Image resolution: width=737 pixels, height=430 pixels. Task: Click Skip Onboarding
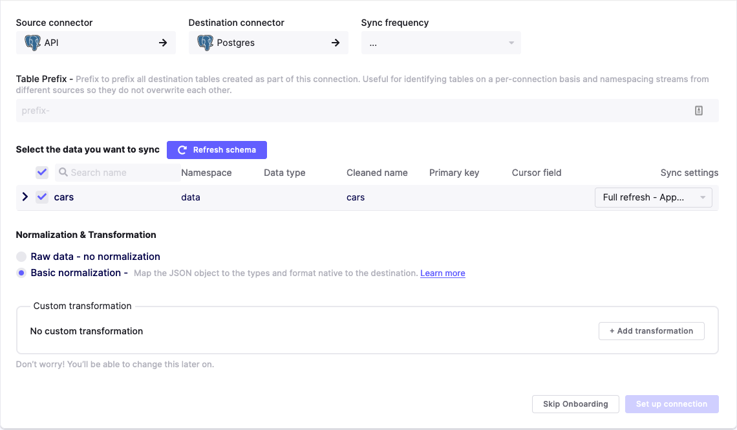(x=575, y=404)
